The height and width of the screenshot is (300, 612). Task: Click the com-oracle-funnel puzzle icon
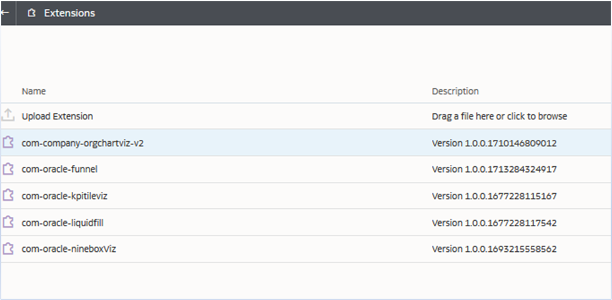pyautogui.click(x=8, y=169)
